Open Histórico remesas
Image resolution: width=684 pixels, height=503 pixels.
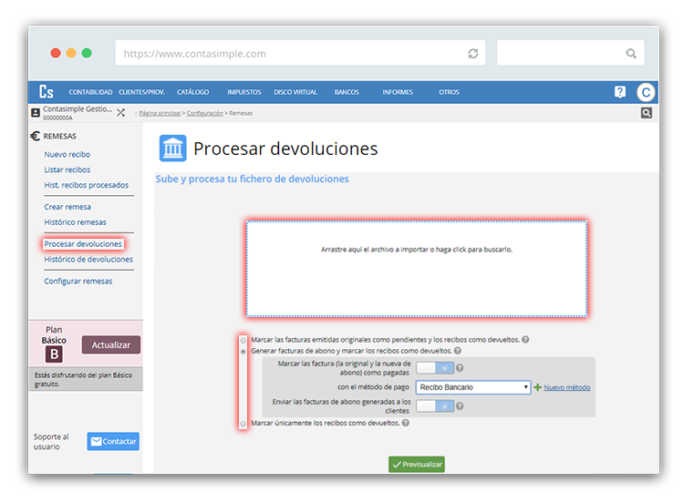(x=75, y=221)
